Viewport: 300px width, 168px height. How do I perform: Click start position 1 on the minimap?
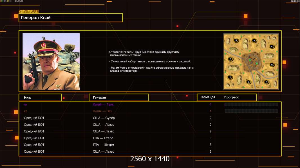[230, 77]
